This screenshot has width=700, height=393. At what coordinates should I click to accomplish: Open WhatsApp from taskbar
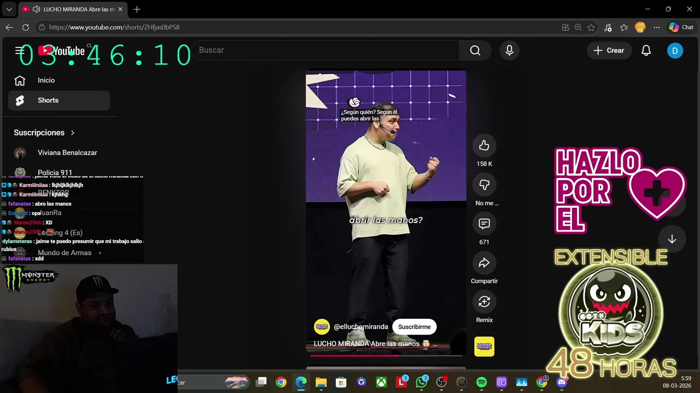tap(422, 382)
